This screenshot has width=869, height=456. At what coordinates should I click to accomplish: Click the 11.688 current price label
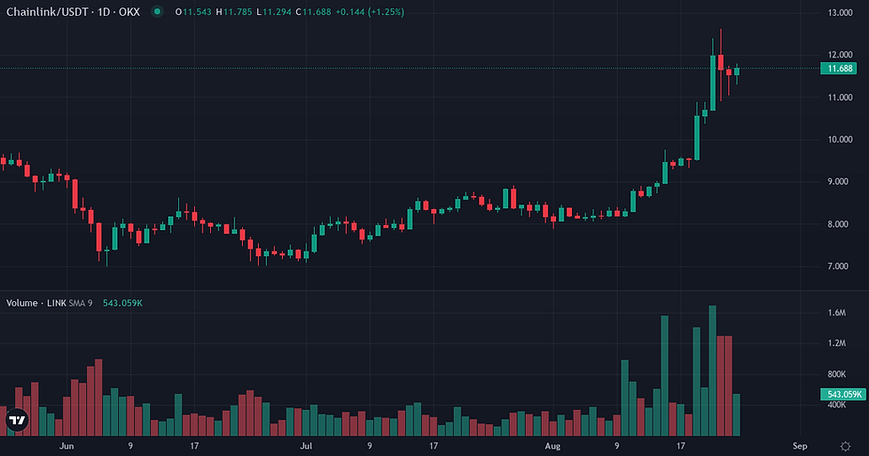[839, 69]
